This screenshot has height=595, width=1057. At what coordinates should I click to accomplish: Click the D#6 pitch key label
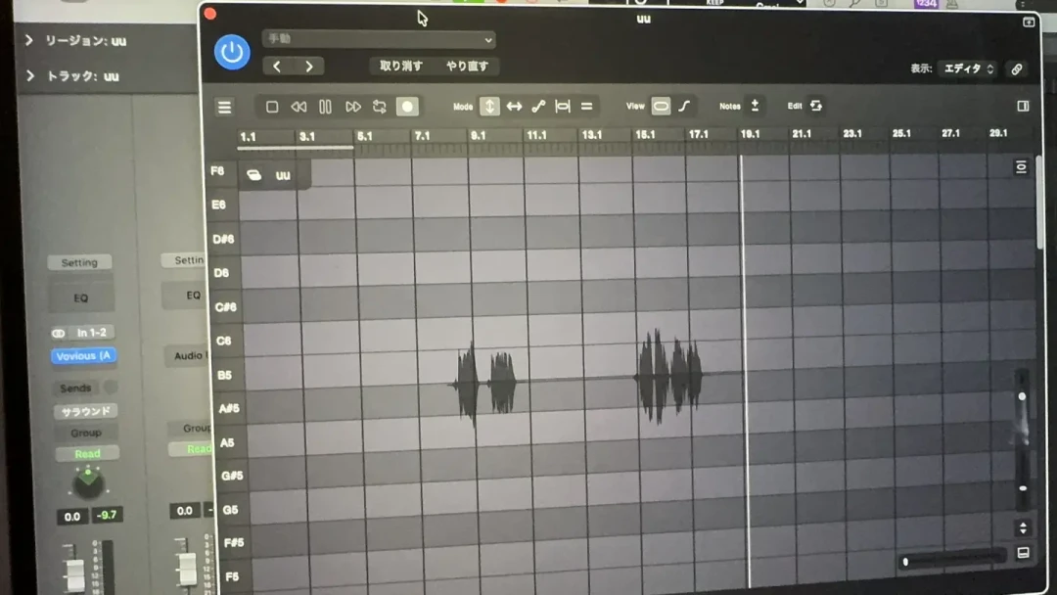pos(223,239)
